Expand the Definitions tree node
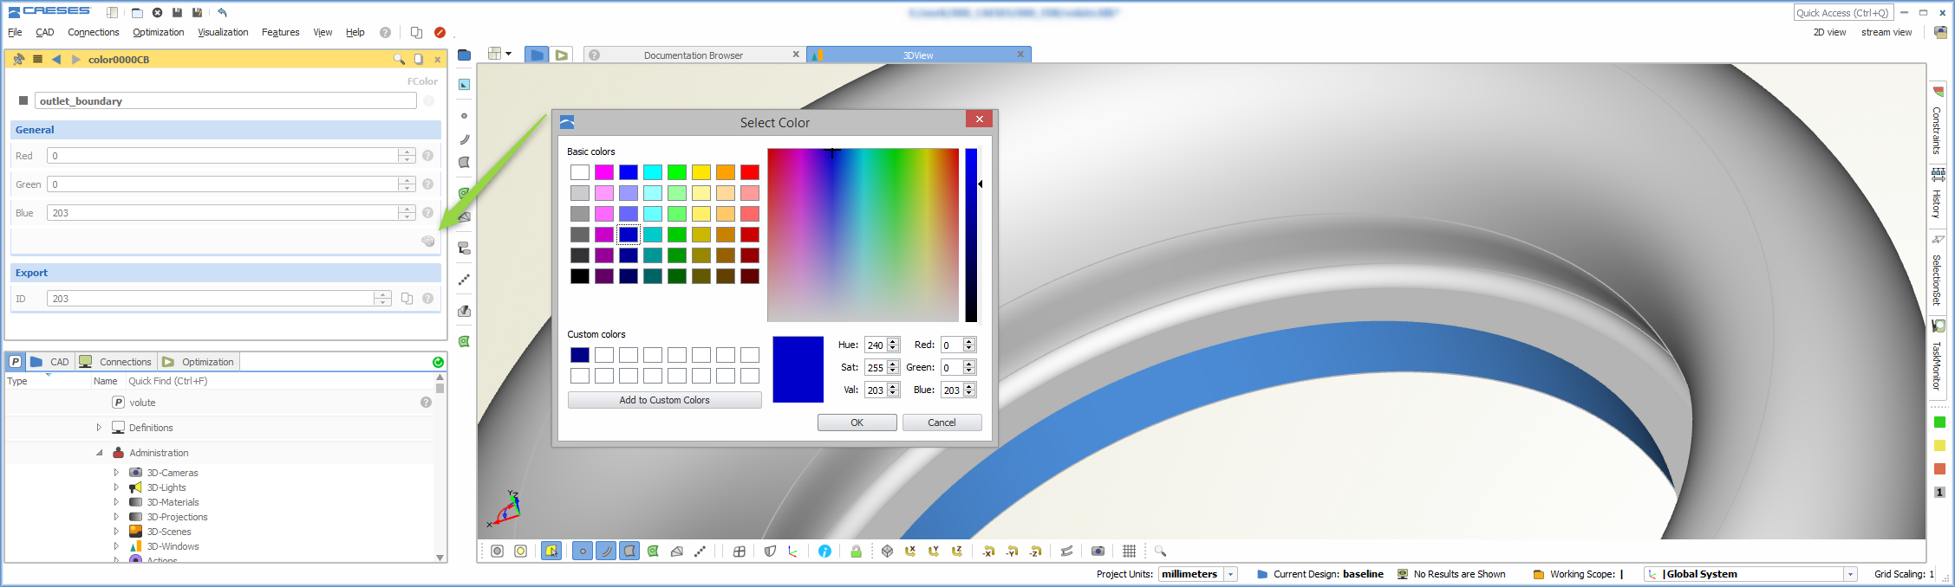The width and height of the screenshot is (1955, 587). (x=99, y=428)
